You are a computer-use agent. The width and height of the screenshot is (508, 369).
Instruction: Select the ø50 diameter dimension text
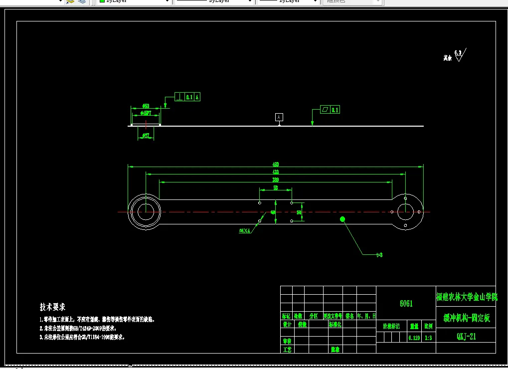146,106
